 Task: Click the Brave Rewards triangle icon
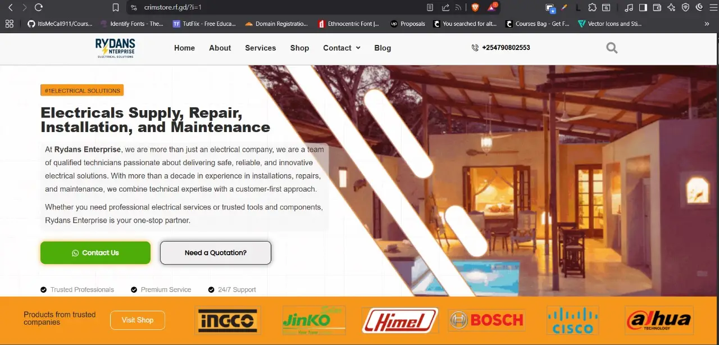click(x=492, y=7)
